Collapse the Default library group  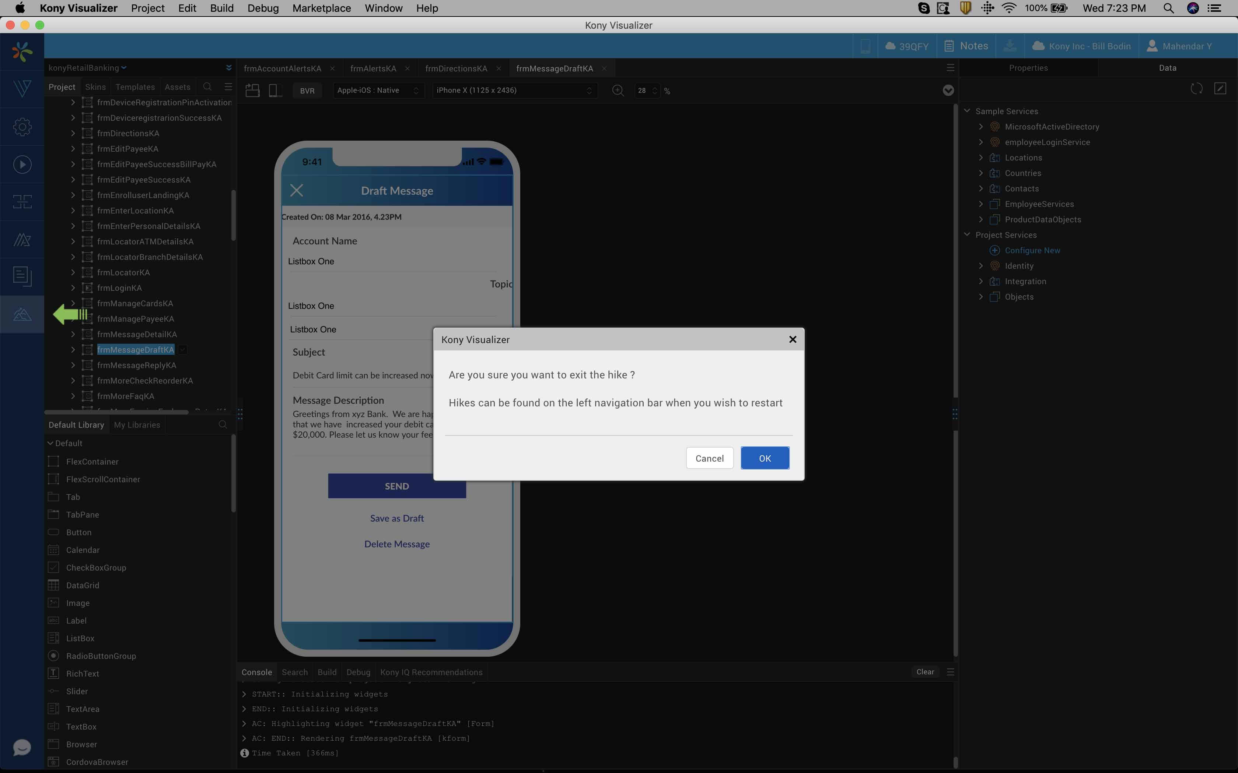pos(50,443)
